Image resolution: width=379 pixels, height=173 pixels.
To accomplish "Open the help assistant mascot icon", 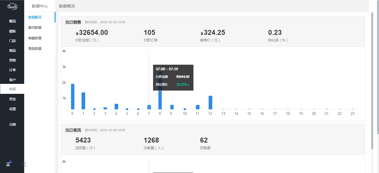I will pyautogui.click(x=8, y=164).
